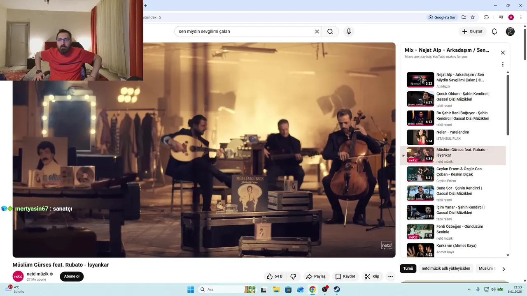Play Bu Şehir Beni Boğuyor item
527x296 pixels.
[x=453, y=118]
